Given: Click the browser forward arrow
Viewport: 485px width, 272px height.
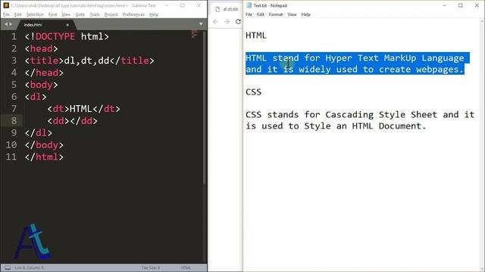Looking at the screenshot, I should point(227,22).
